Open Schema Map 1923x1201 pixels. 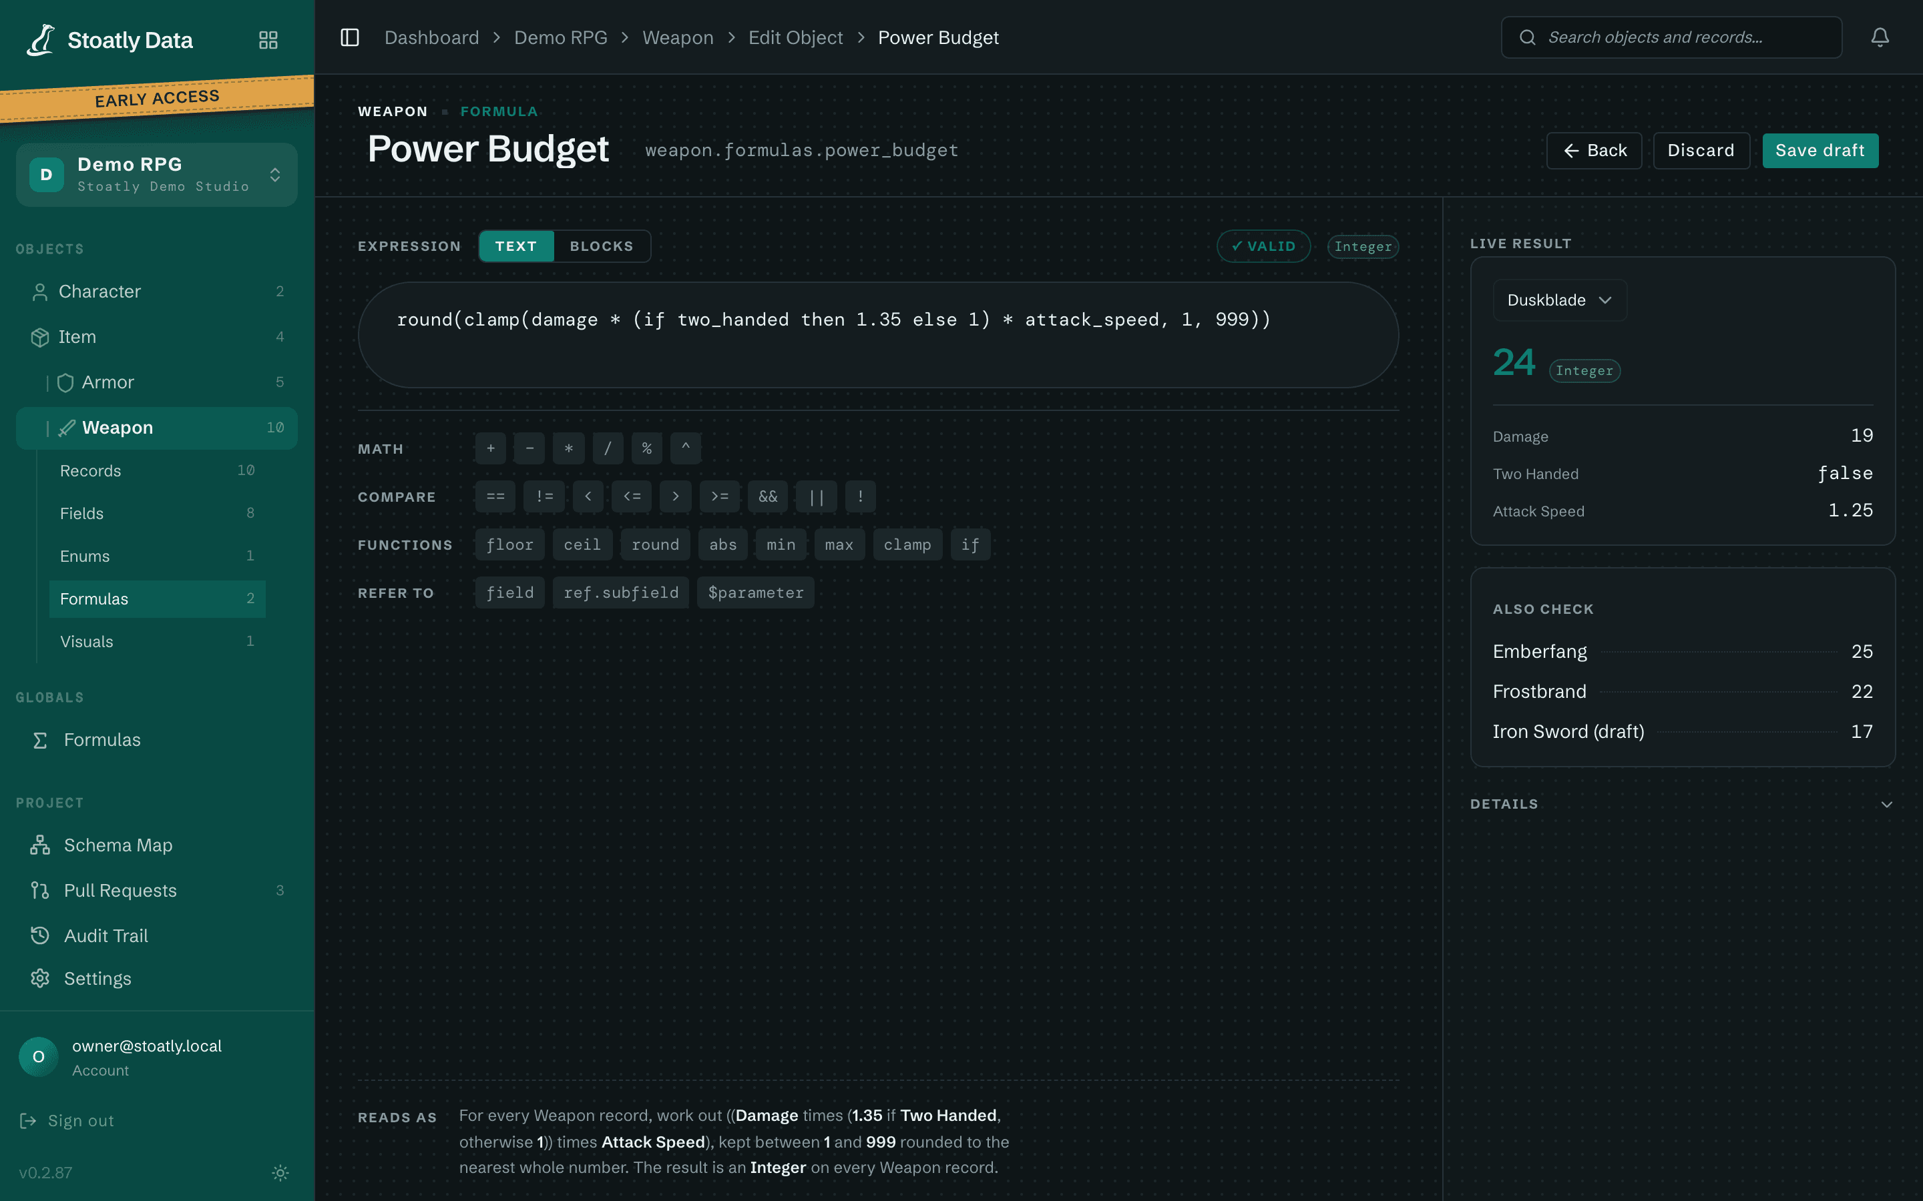point(156,845)
